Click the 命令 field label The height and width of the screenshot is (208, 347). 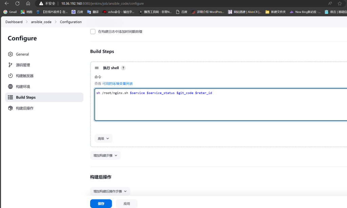pyautogui.click(x=98, y=77)
